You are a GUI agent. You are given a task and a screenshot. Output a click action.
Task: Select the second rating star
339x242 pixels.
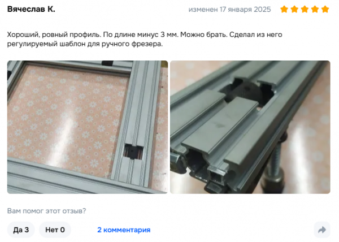294,10
